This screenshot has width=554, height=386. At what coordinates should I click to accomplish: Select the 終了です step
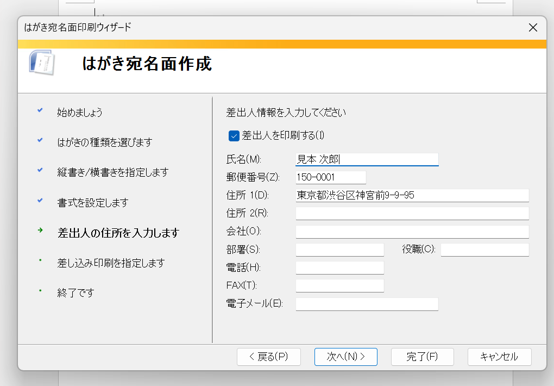coord(75,293)
